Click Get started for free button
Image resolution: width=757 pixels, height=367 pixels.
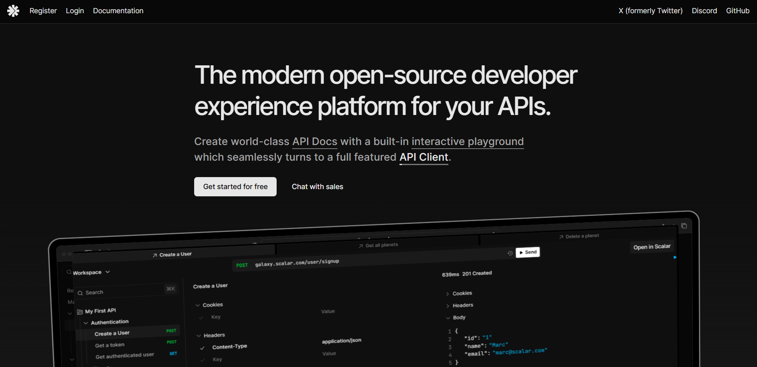click(235, 187)
